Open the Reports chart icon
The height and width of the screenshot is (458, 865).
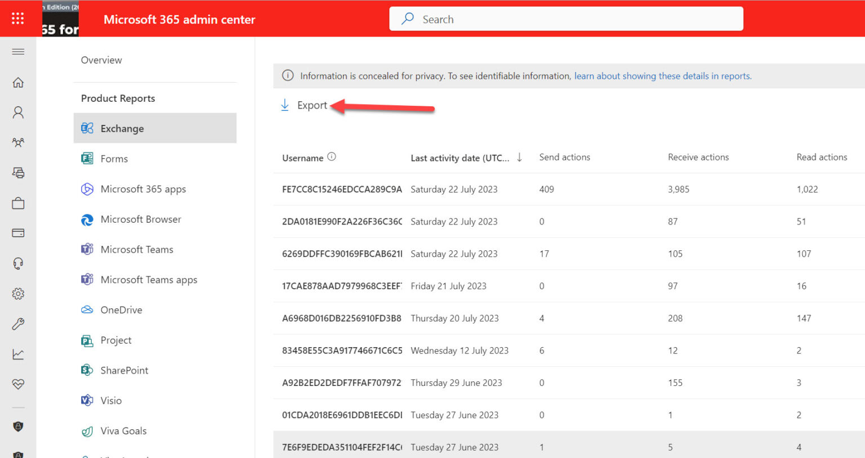(17, 354)
